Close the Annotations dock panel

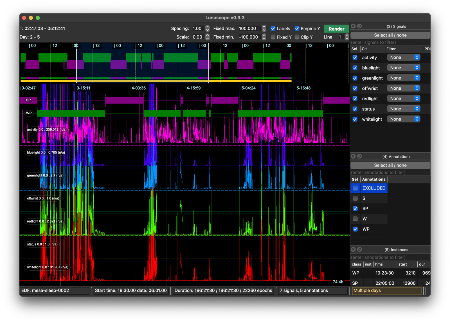click(x=353, y=156)
